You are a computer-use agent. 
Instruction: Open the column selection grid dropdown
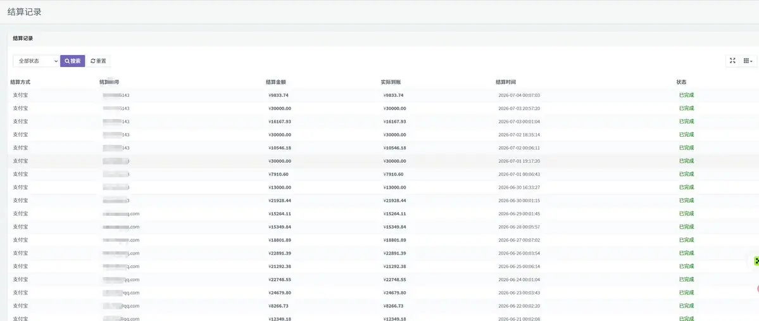[748, 61]
